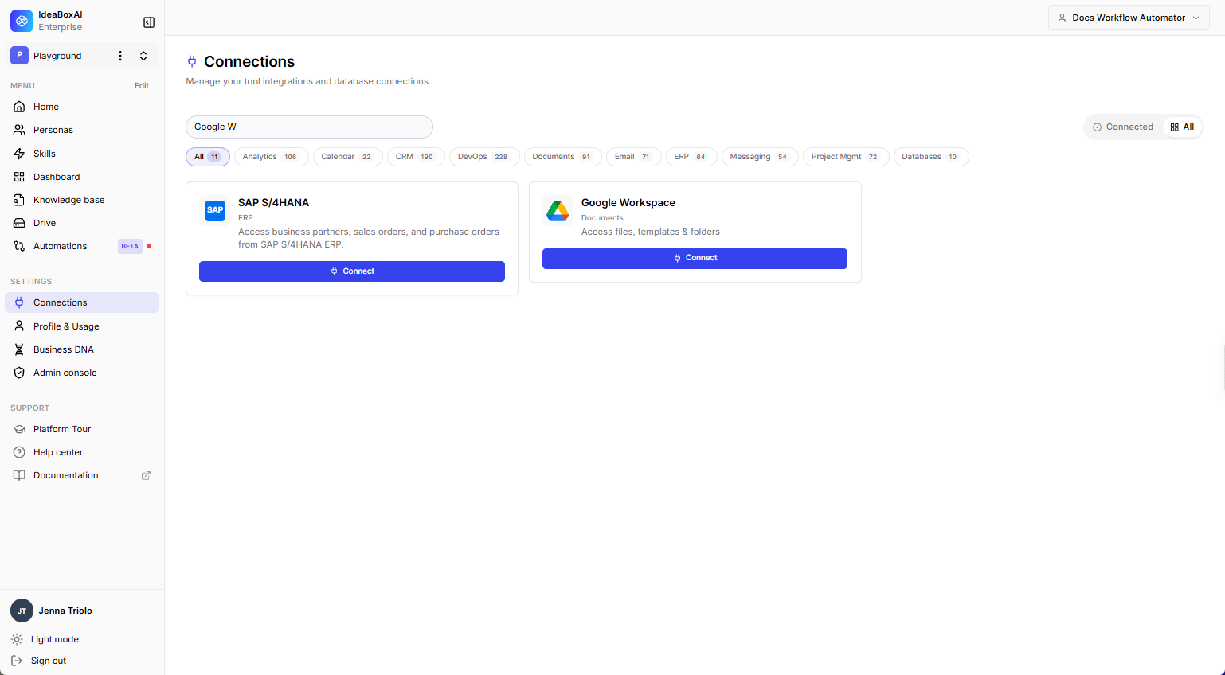Connect Google Workspace integration
The image size is (1225, 675).
pos(695,258)
